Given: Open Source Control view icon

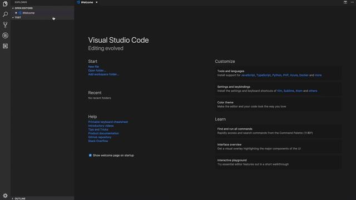Looking at the screenshot, I should tap(5, 24).
